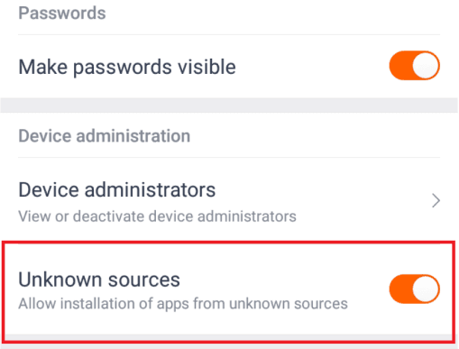459x349 pixels.
Task: Disable the Unknown sources switch
Action: [414, 289]
